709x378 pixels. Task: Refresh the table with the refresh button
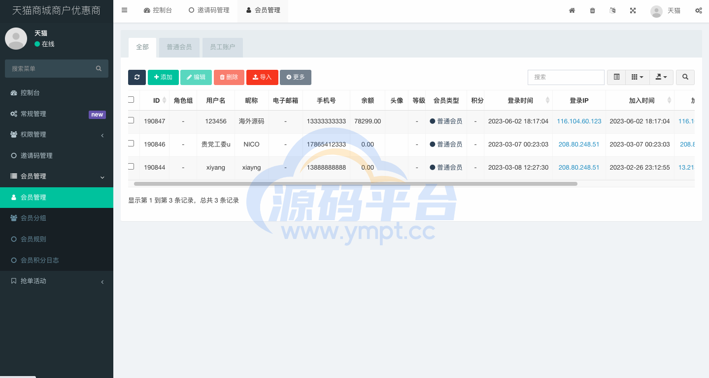[x=137, y=77]
